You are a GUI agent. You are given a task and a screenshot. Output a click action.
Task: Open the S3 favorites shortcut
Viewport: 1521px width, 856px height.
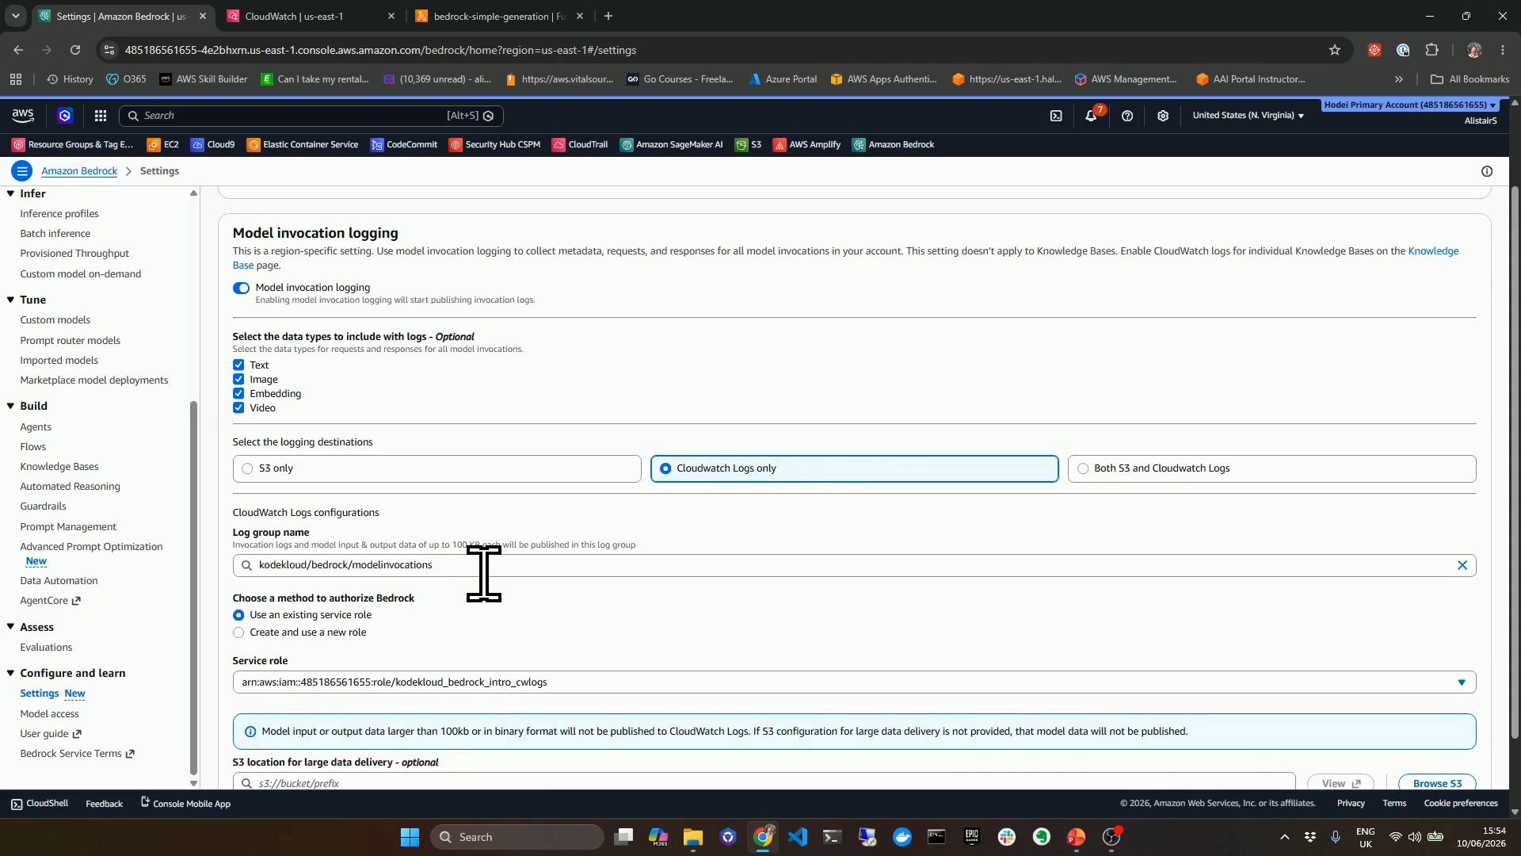[x=748, y=144]
